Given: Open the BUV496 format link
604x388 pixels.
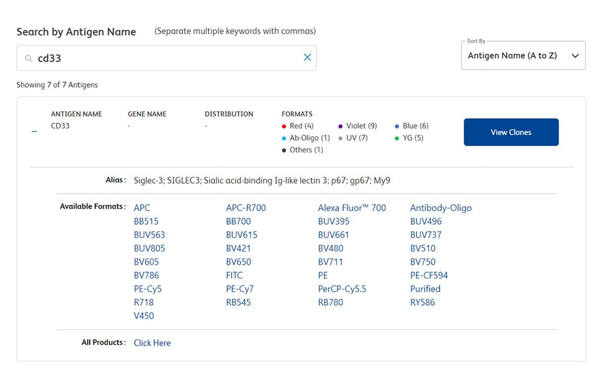Looking at the screenshot, I should click(x=426, y=222).
